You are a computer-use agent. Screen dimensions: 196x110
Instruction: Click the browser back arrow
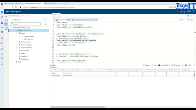[x=6, y=7]
